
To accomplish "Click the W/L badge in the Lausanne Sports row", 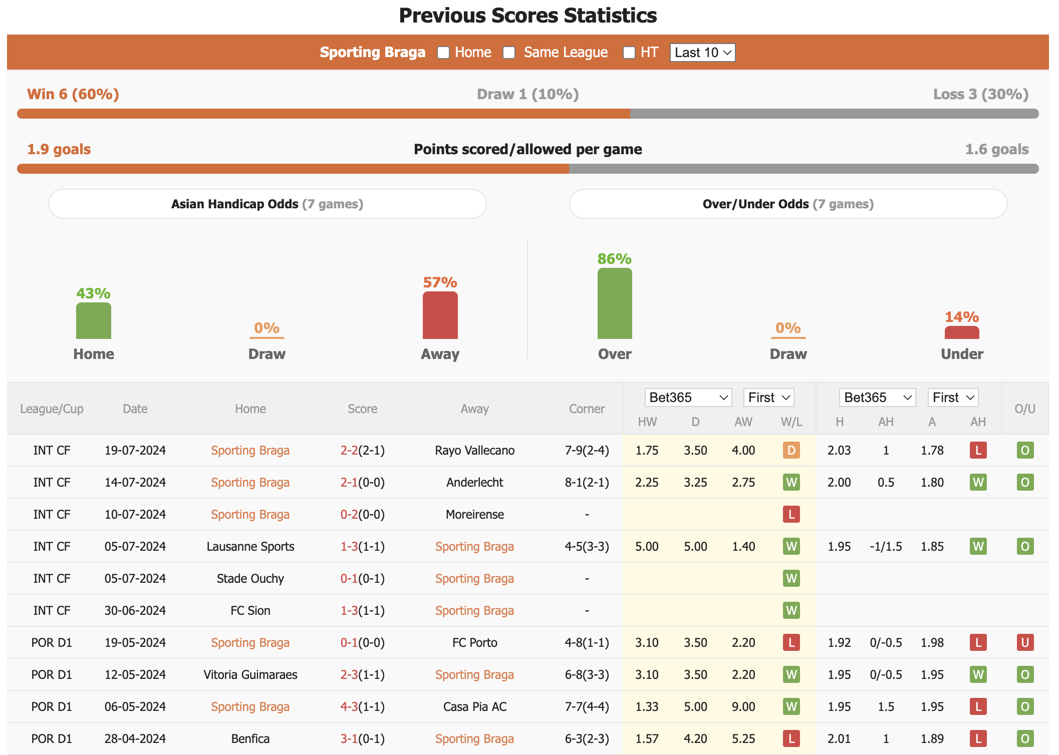I will [x=791, y=546].
